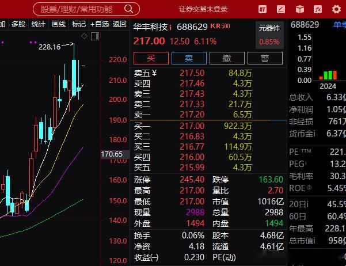This screenshot has height=266, width=346.
Task: Click the 买五 price 215.99
Action: point(192,168)
